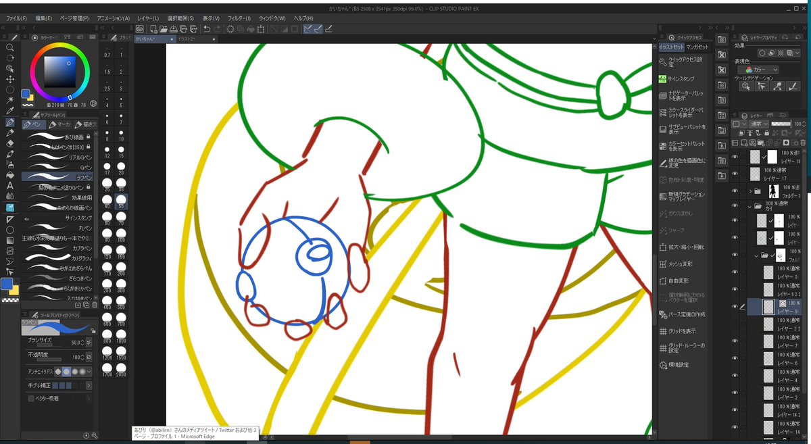Screen dimensions: 811x444
Task: Open the 編集(E) menu
Action: [x=43, y=18]
